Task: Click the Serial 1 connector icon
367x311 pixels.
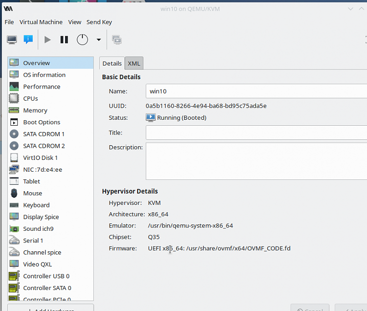Action: pos(14,241)
